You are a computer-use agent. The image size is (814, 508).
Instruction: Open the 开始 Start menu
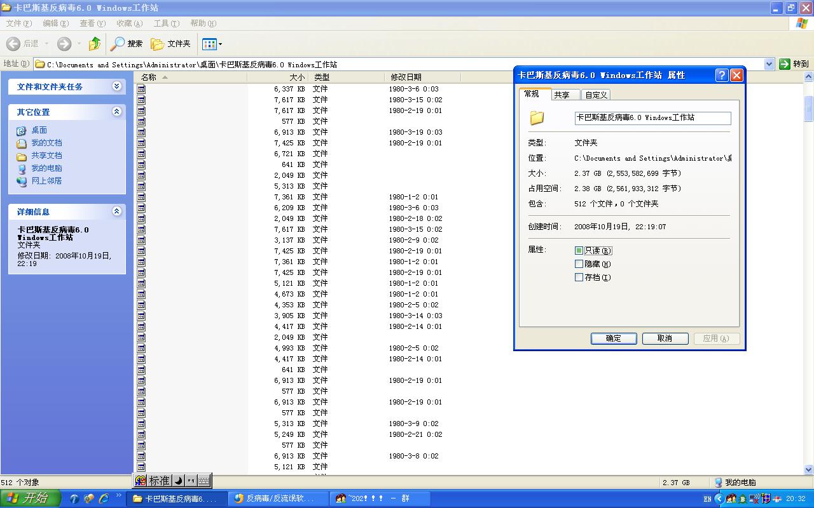click(x=31, y=498)
